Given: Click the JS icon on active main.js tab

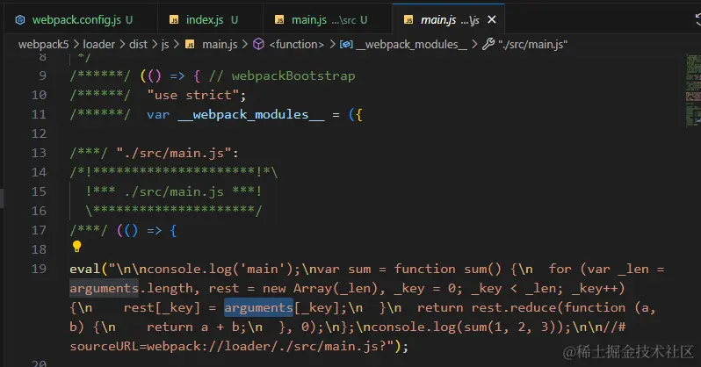Looking at the screenshot, I should 408,19.
